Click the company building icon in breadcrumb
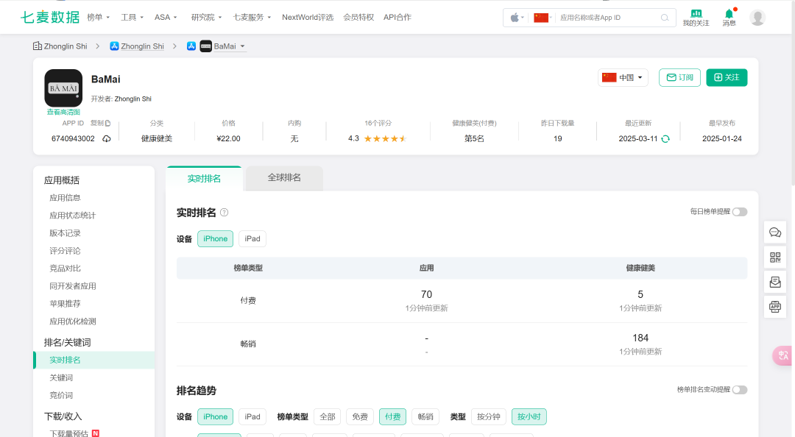 (38, 46)
